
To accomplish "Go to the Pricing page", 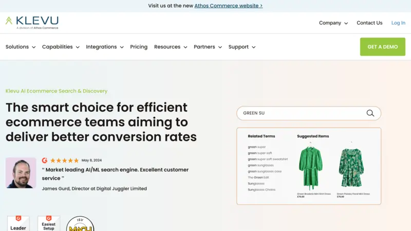I will [139, 47].
